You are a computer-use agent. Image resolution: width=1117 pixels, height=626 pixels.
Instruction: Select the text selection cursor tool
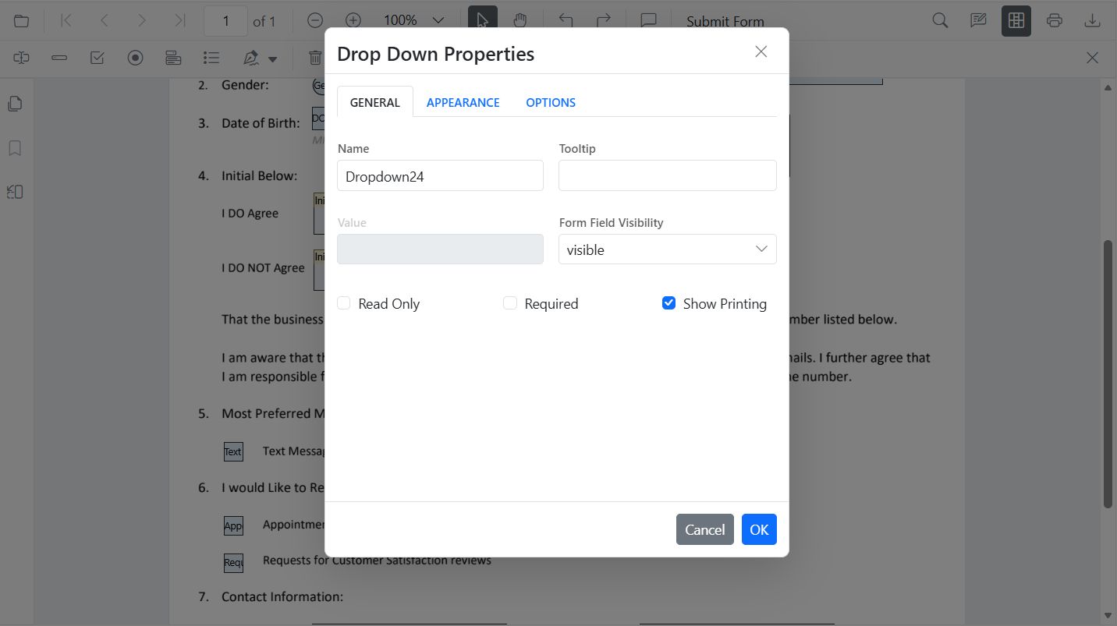pos(483,20)
